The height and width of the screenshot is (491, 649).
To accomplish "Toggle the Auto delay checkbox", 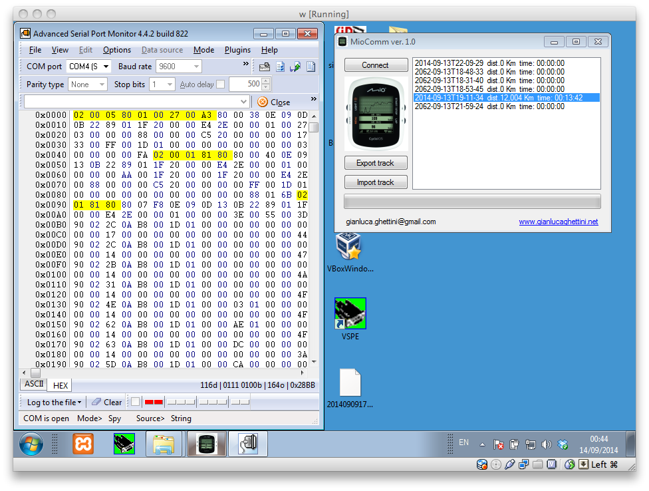I will click(221, 84).
